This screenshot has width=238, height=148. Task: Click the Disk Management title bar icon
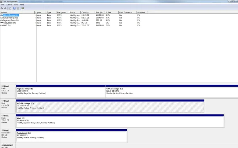[x=1, y=2]
